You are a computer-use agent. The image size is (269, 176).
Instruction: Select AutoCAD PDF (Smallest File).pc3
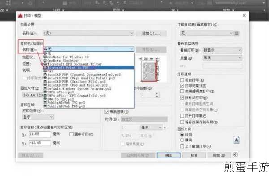click(88, 82)
